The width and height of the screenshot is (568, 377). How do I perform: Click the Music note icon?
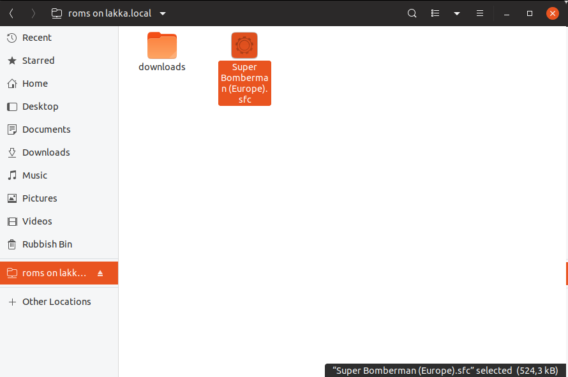tap(12, 175)
